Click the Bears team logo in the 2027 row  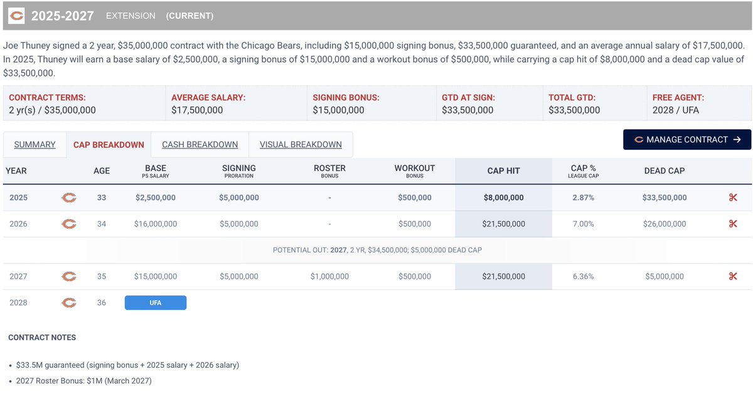[x=69, y=277]
